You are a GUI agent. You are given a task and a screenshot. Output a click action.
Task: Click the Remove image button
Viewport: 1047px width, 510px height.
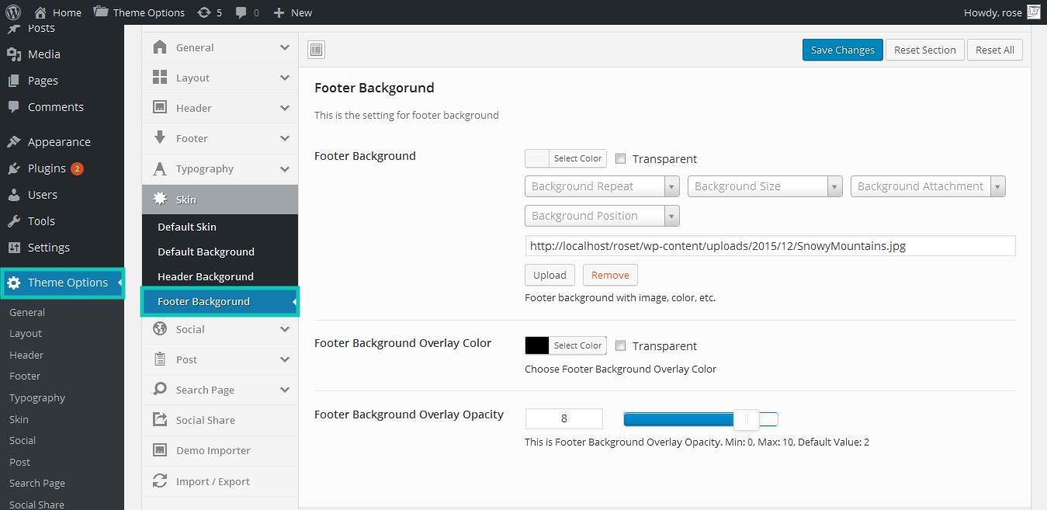610,275
